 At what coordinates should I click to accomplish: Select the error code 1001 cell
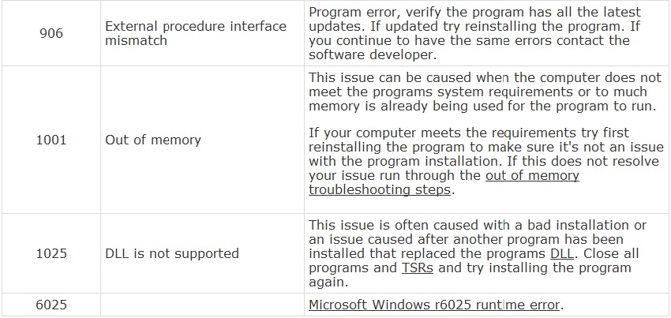tap(51, 140)
